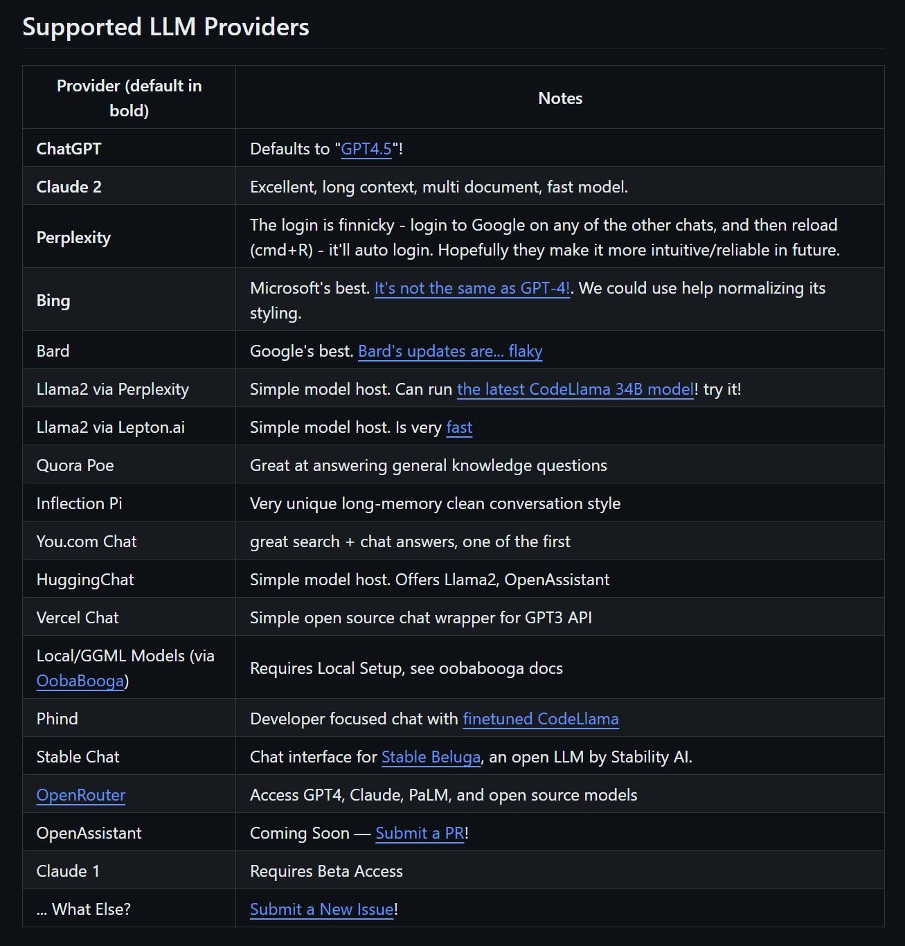The image size is (905, 946).
Task: Click the "Requires Beta Access" note
Action: 326,871
